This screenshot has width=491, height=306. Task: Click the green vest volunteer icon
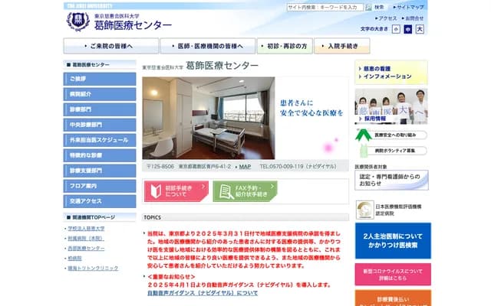(364, 151)
